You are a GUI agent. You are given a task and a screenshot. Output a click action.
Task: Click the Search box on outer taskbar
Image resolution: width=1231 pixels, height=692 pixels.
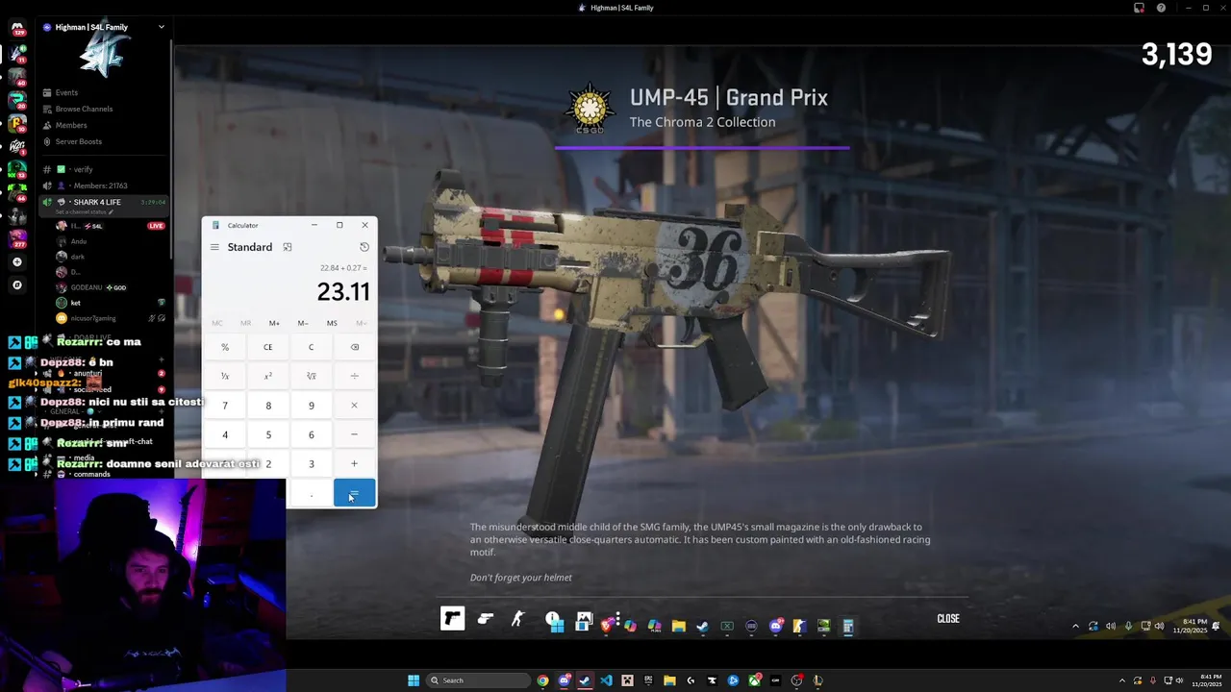[x=478, y=680]
